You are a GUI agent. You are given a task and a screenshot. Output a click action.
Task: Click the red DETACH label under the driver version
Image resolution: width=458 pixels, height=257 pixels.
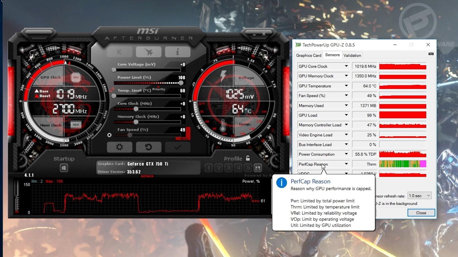pos(147,176)
